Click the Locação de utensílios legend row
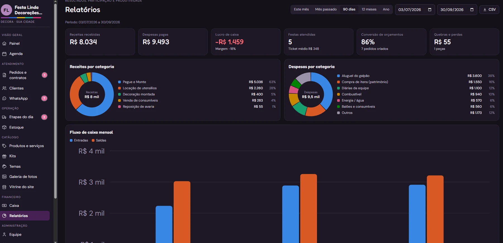This screenshot has height=243, width=503. click(x=197, y=88)
